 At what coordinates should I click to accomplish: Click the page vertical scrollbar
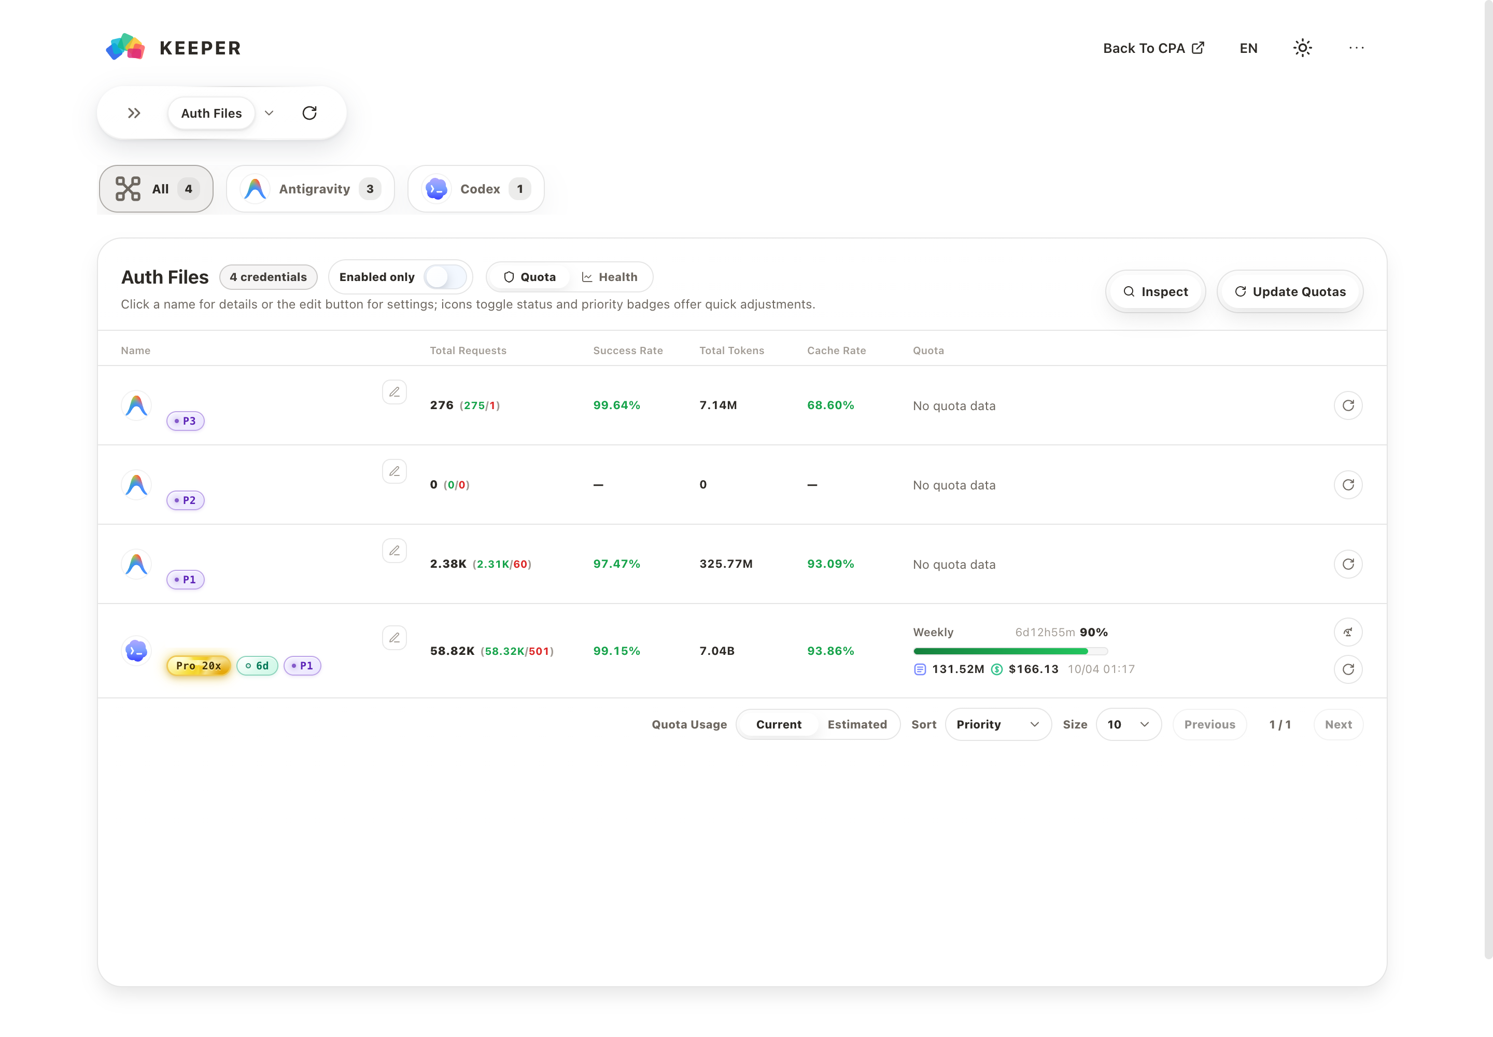click(x=1488, y=480)
